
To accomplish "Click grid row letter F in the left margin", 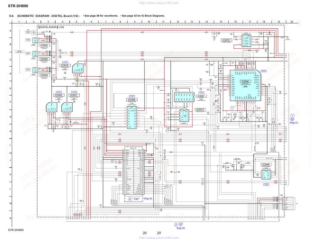I will (x=10, y=102).
